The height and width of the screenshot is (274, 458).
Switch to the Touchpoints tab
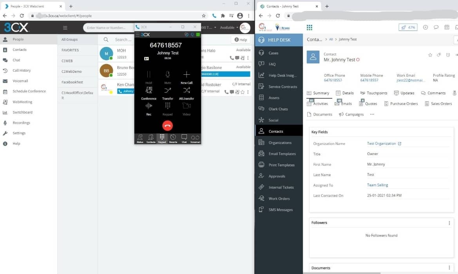coord(374,93)
